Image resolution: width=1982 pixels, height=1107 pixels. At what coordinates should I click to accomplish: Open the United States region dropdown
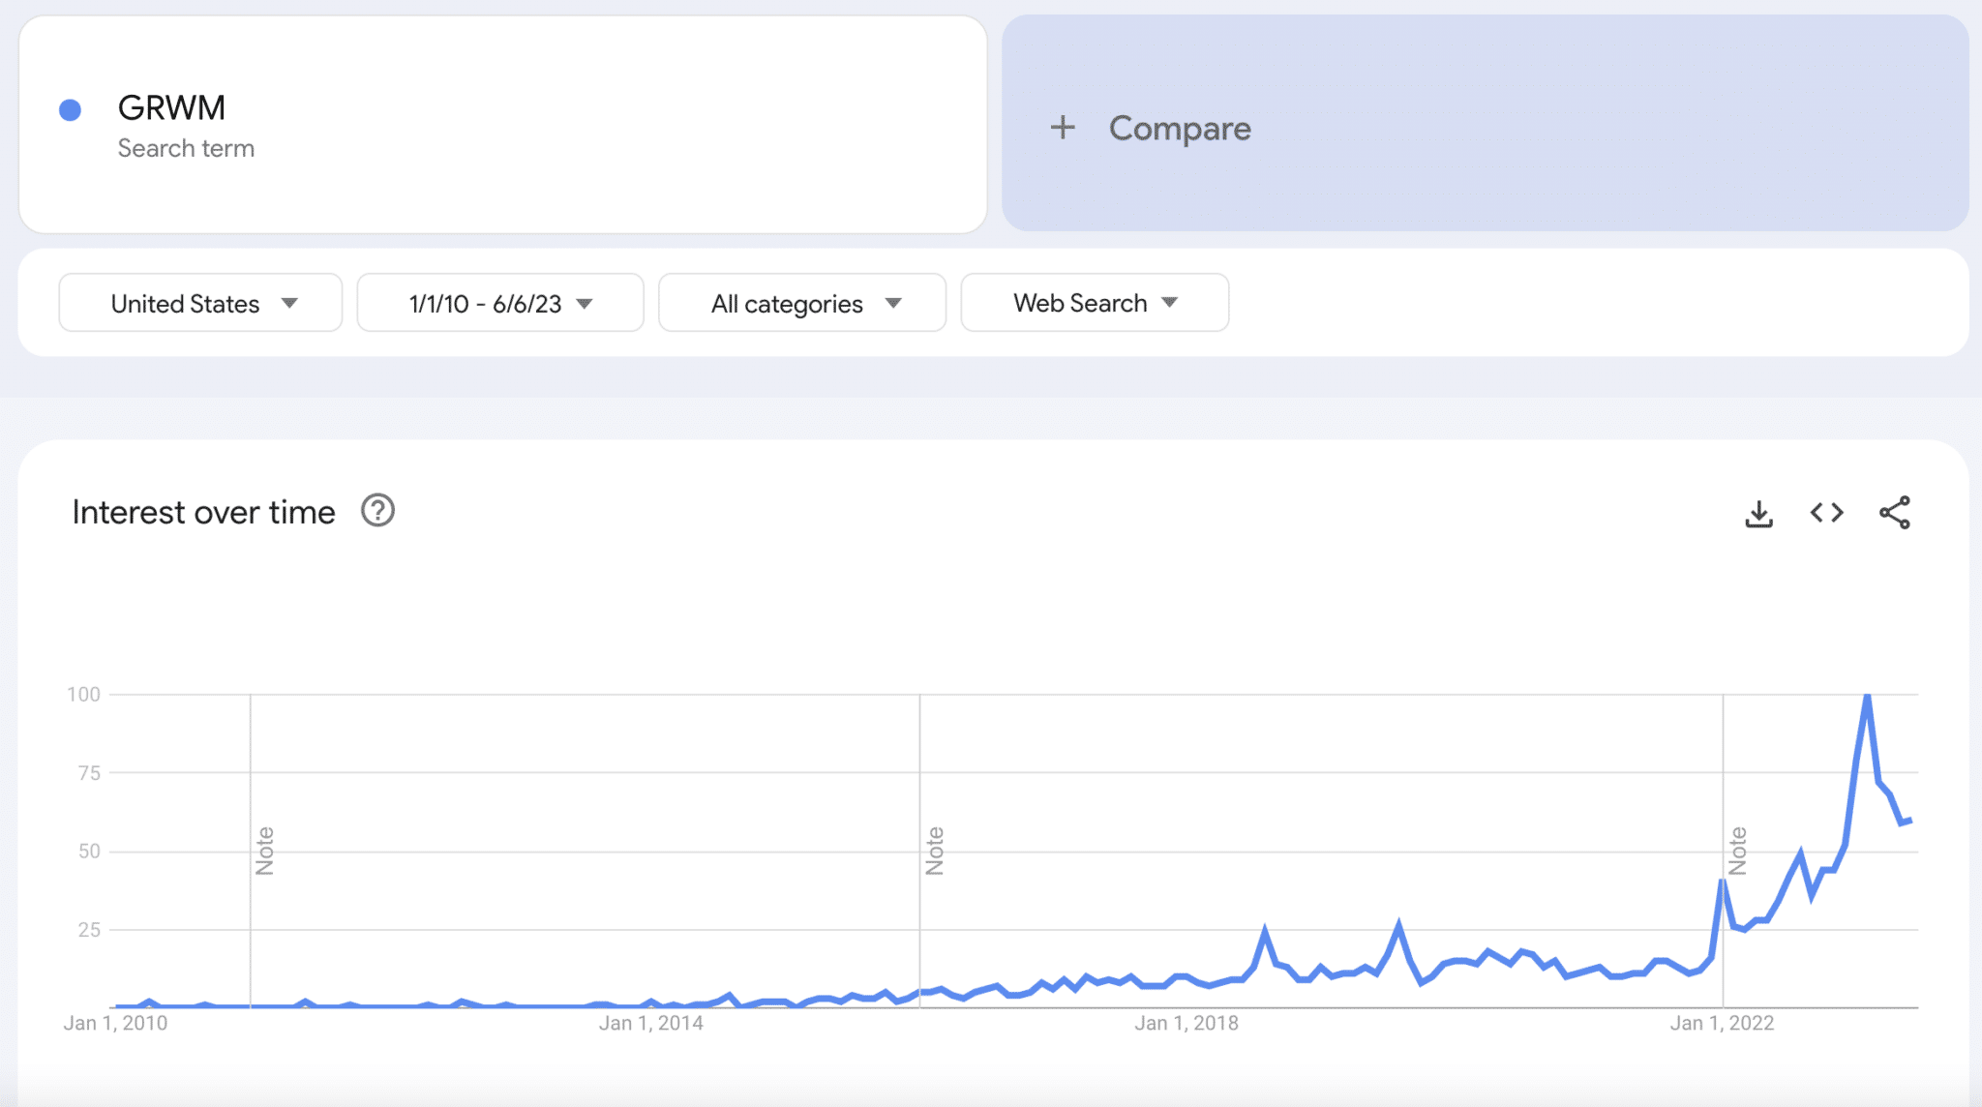click(x=200, y=303)
